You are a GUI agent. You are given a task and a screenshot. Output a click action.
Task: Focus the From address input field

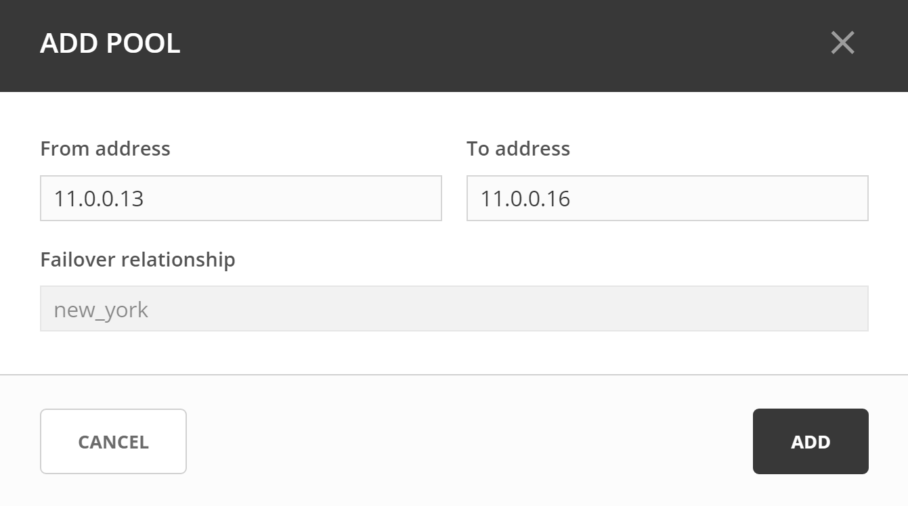(240, 198)
